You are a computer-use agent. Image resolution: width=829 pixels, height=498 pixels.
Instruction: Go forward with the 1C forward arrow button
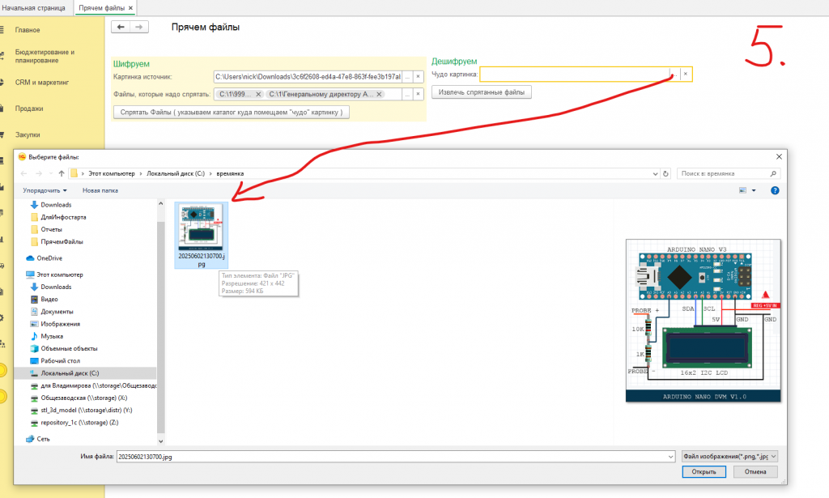[139, 27]
